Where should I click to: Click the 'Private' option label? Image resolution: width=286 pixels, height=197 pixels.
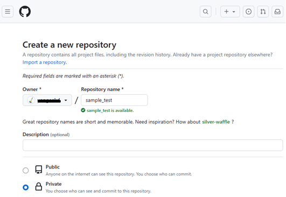click(x=54, y=184)
